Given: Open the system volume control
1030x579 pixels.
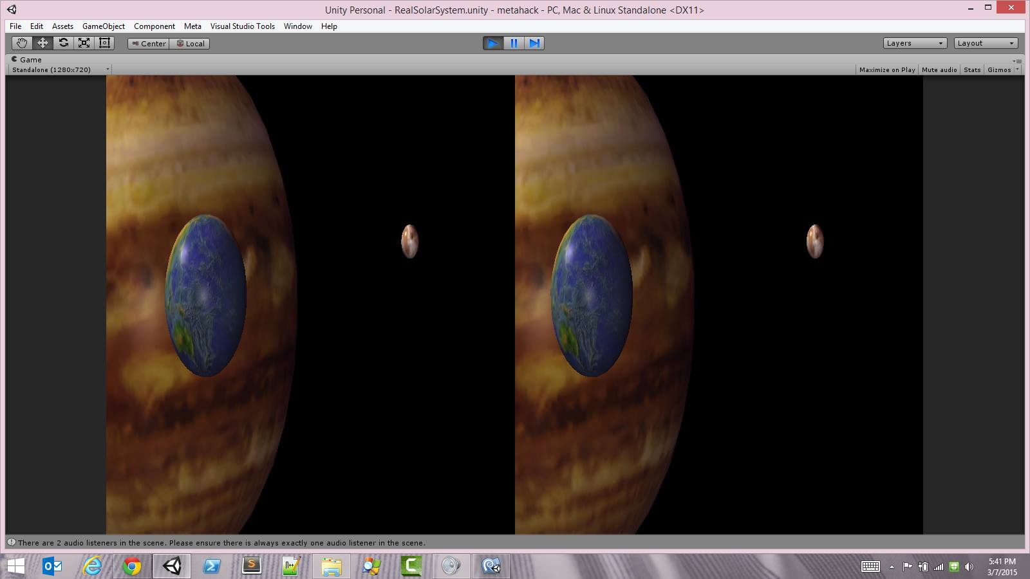Looking at the screenshot, I should [x=969, y=567].
